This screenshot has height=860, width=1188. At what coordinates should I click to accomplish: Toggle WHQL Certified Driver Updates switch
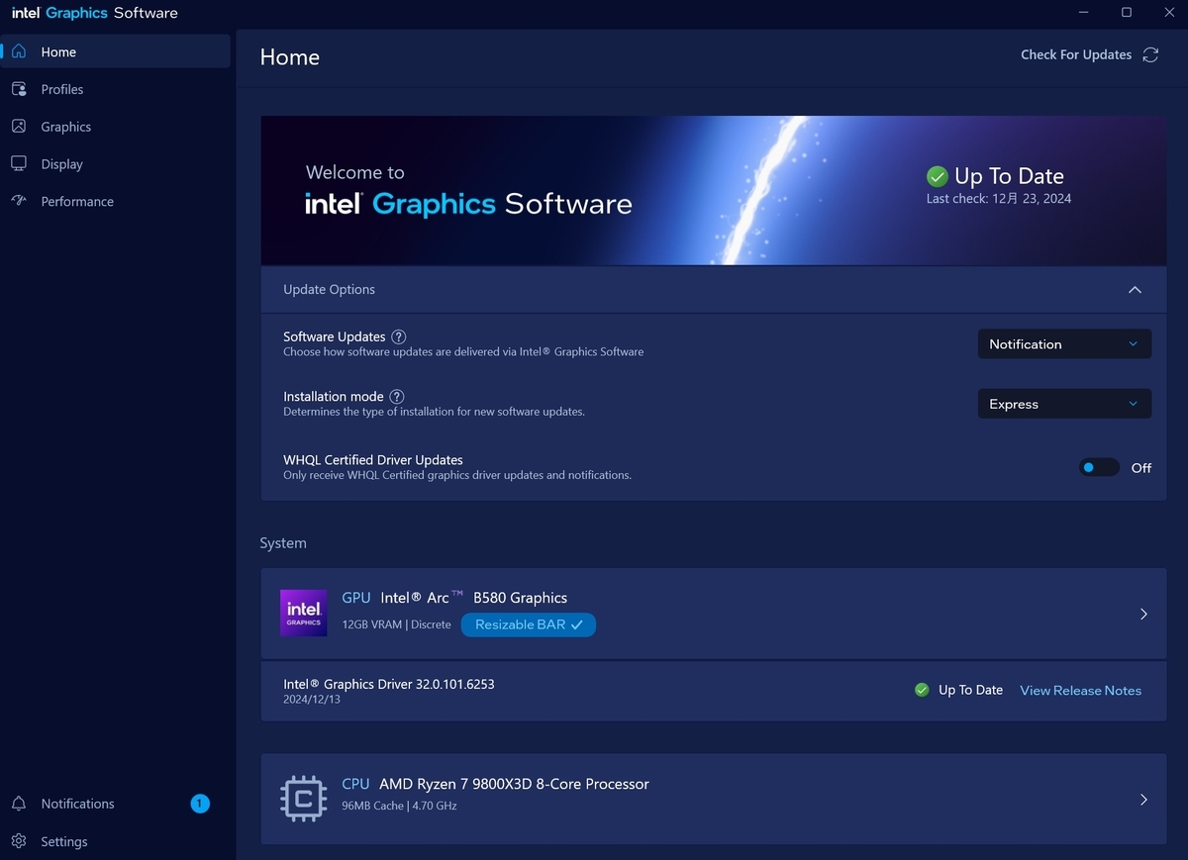tap(1099, 467)
